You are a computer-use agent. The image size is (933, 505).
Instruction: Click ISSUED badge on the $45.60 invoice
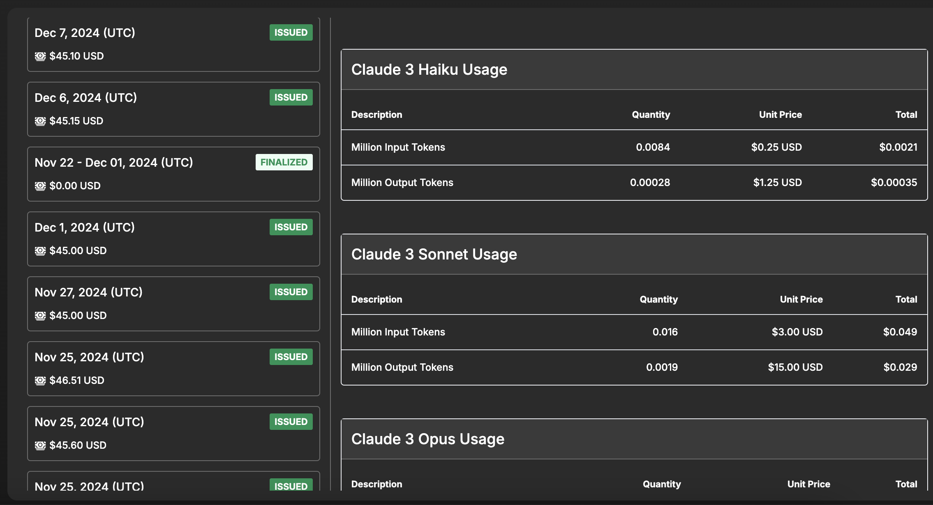pos(291,422)
